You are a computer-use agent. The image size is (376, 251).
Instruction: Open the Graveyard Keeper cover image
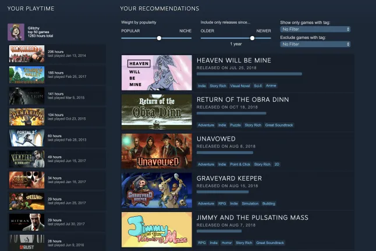coord(157,191)
